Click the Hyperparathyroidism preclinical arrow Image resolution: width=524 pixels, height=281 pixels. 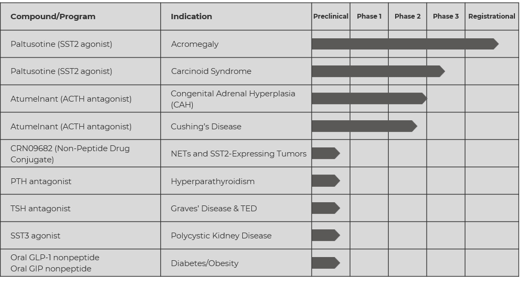325,181
